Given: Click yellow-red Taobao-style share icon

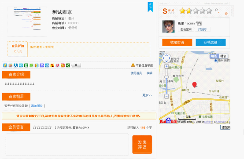Looking at the screenshot, I should (52, 65).
